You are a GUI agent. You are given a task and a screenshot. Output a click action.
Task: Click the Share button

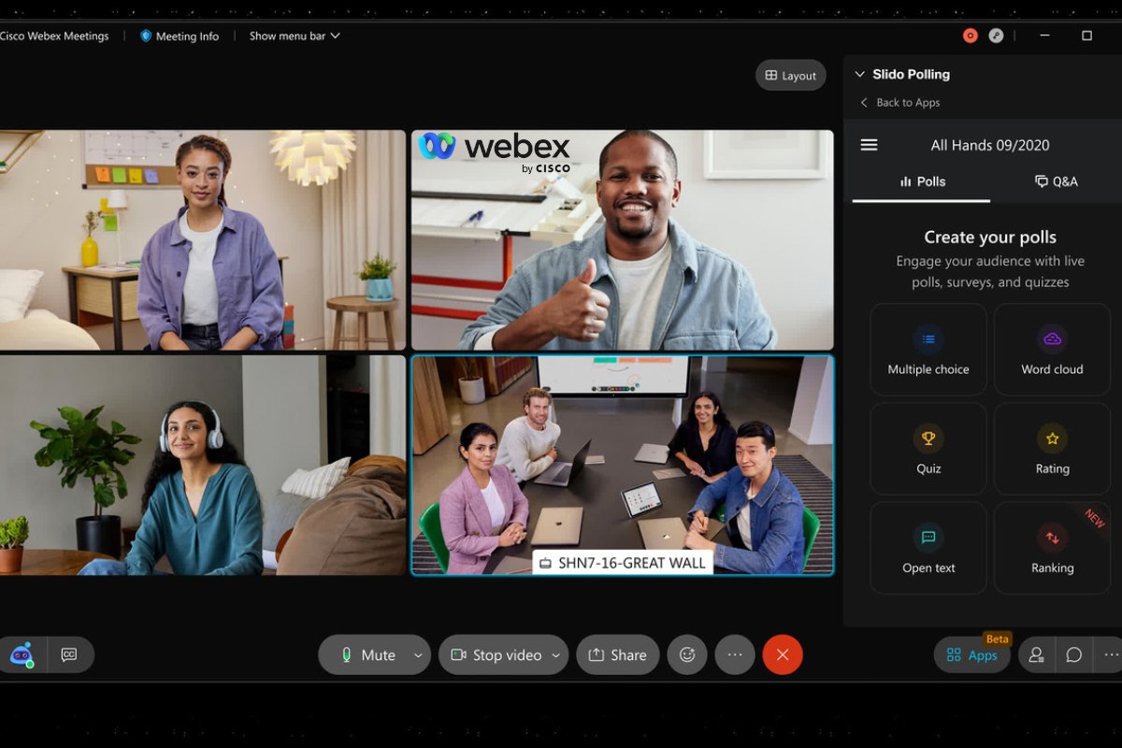617,655
